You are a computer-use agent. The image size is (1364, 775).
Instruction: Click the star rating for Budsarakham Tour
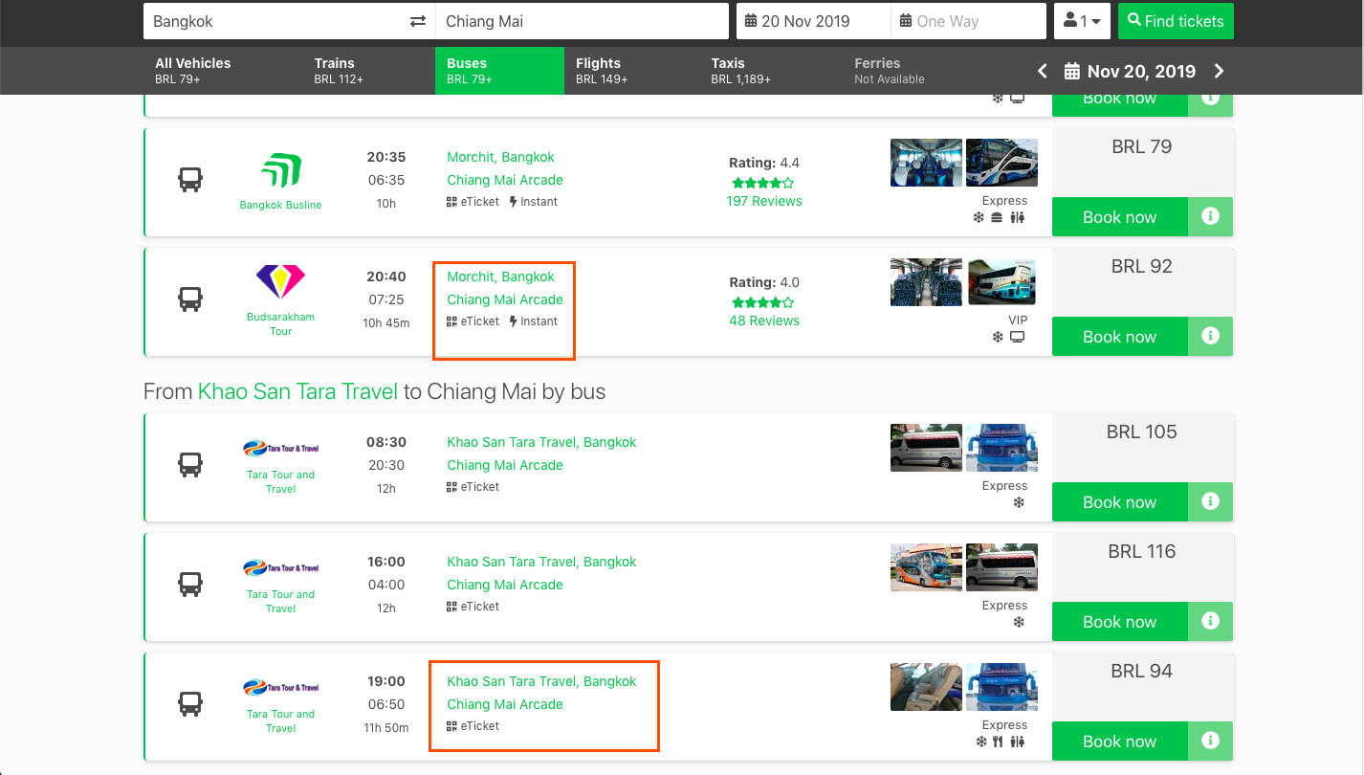coord(763,302)
